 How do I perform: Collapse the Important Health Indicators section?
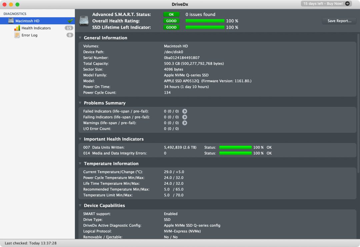[x=80, y=139]
